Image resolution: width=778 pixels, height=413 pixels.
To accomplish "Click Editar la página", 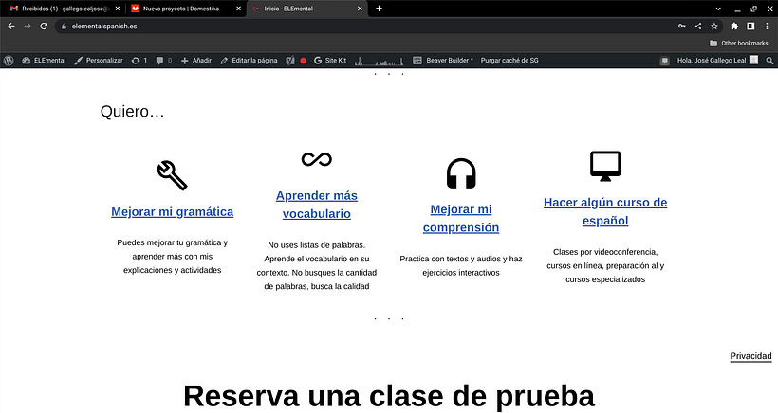I will [250, 61].
